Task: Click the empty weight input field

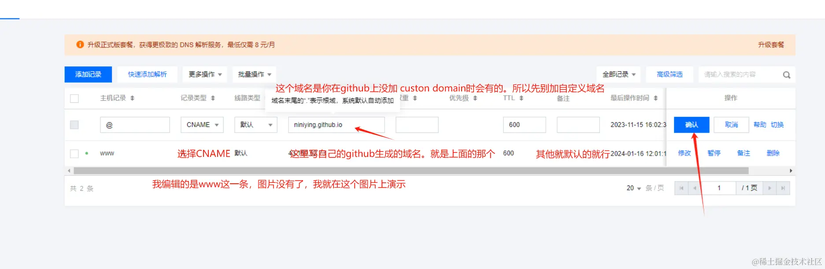Action: tap(417, 125)
